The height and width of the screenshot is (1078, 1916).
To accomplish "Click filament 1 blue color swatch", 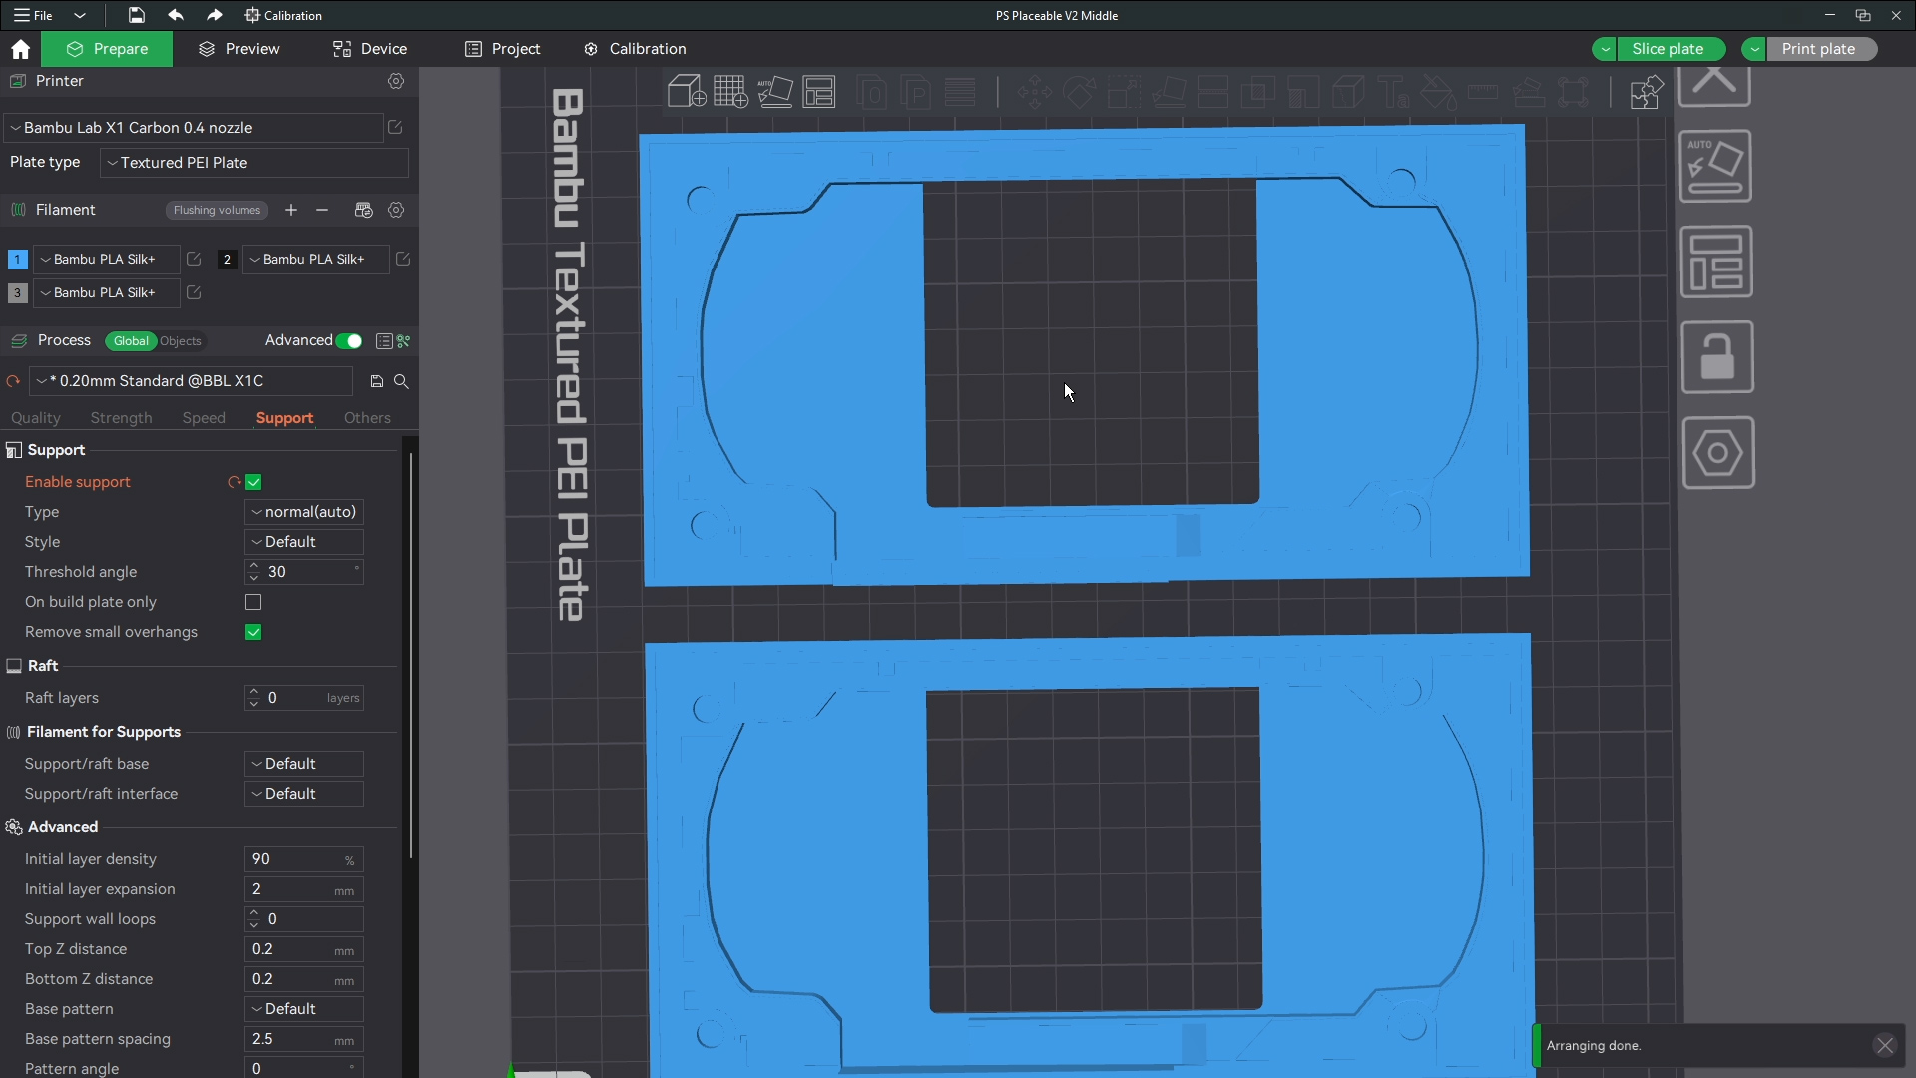I will click(17, 260).
